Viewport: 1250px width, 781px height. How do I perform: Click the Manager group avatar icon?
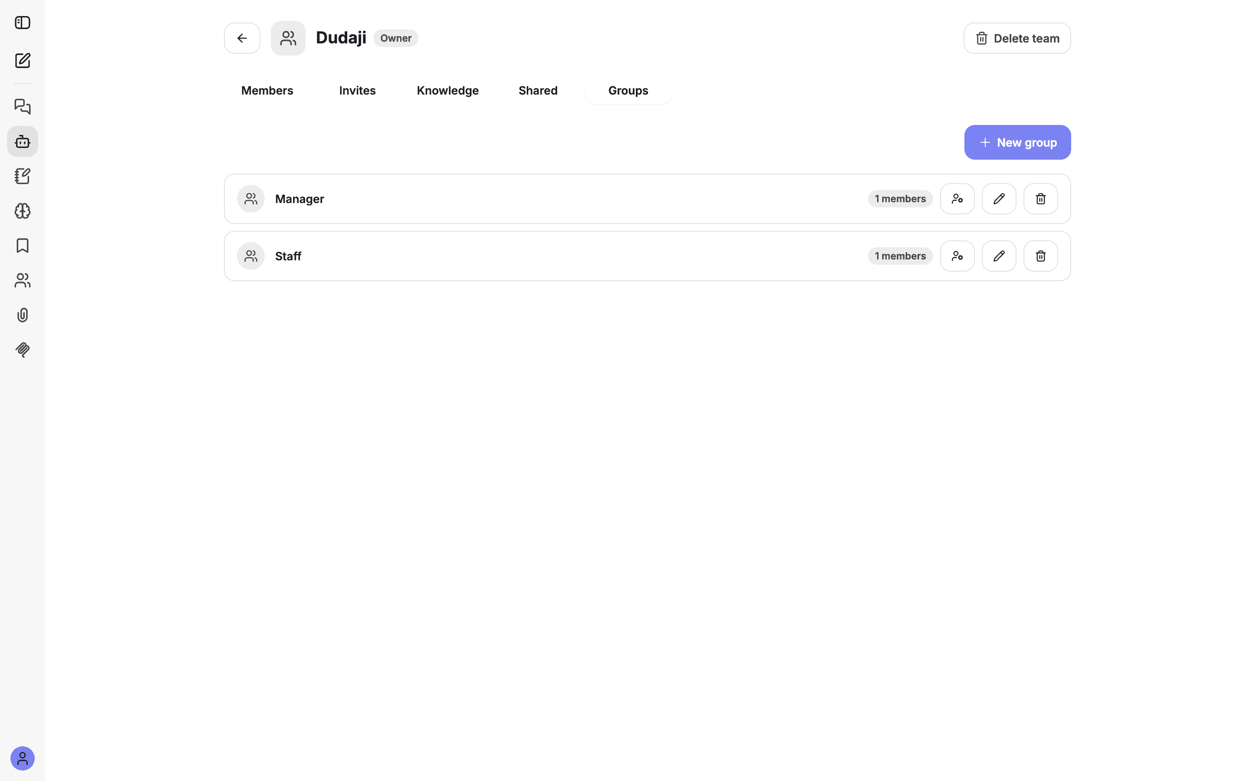click(x=251, y=199)
